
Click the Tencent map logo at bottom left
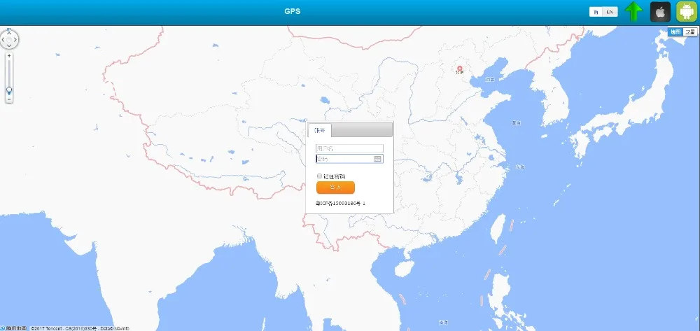tap(13, 328)
